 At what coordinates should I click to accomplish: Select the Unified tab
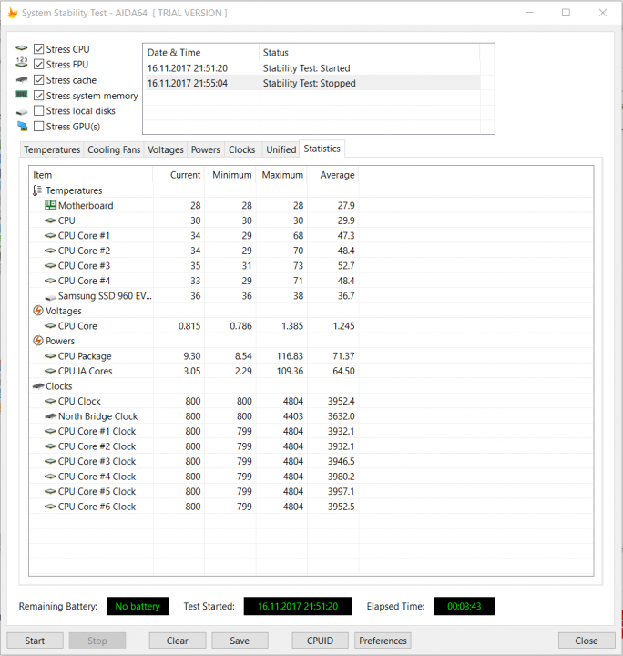281,149
